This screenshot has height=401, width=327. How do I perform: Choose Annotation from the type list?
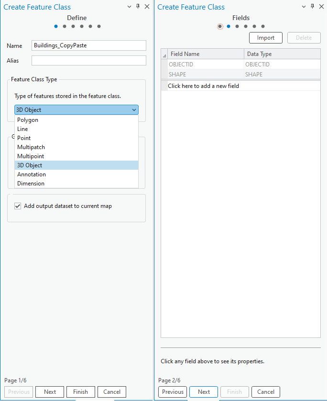(x=76, y=174)
